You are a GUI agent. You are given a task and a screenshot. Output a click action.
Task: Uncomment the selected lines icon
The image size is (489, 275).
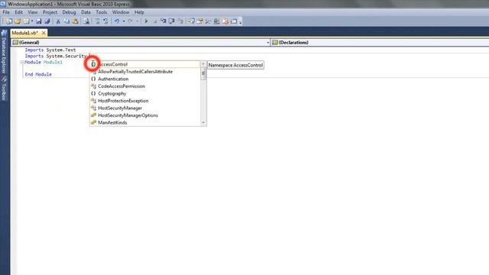coord(105,21)
